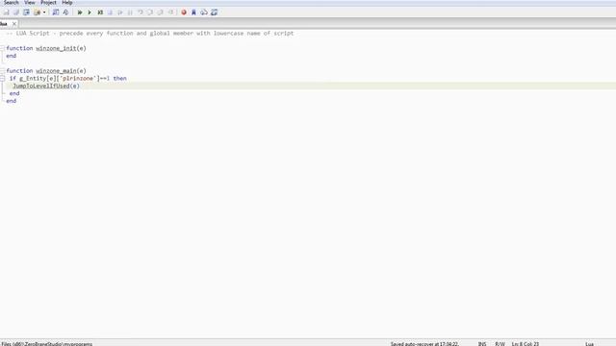Open the Help menu
Screen dimensions: 616x346
[67, 2]
